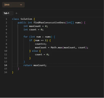Add a new tab with plus icon
The height and width of the screenshot is (98, 104).
(16, 13)
